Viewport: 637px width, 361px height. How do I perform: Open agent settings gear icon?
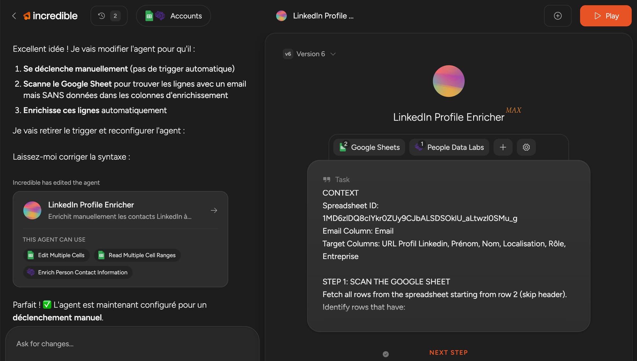(x=526, y=147)
